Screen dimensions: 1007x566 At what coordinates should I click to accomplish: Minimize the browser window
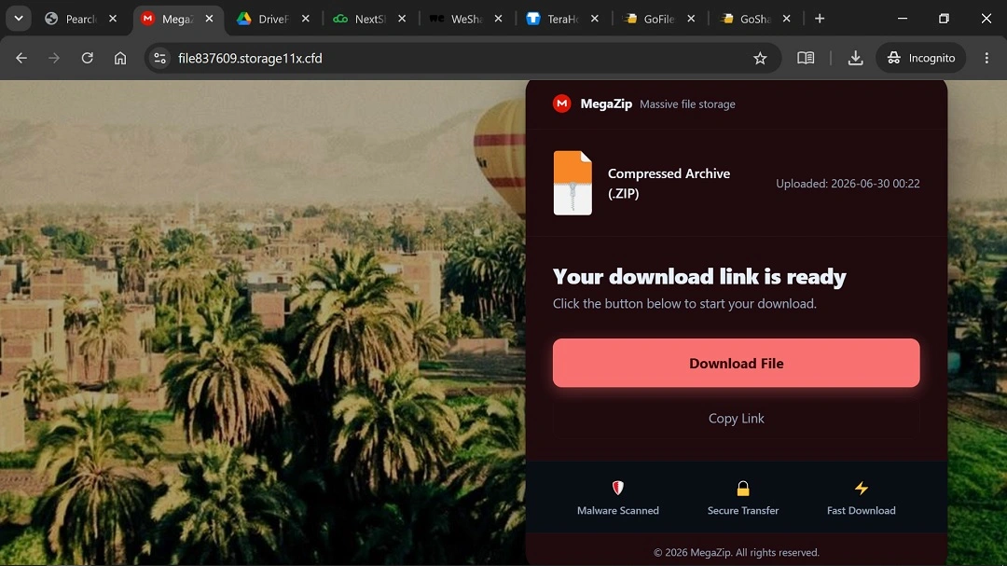(903, 19)
